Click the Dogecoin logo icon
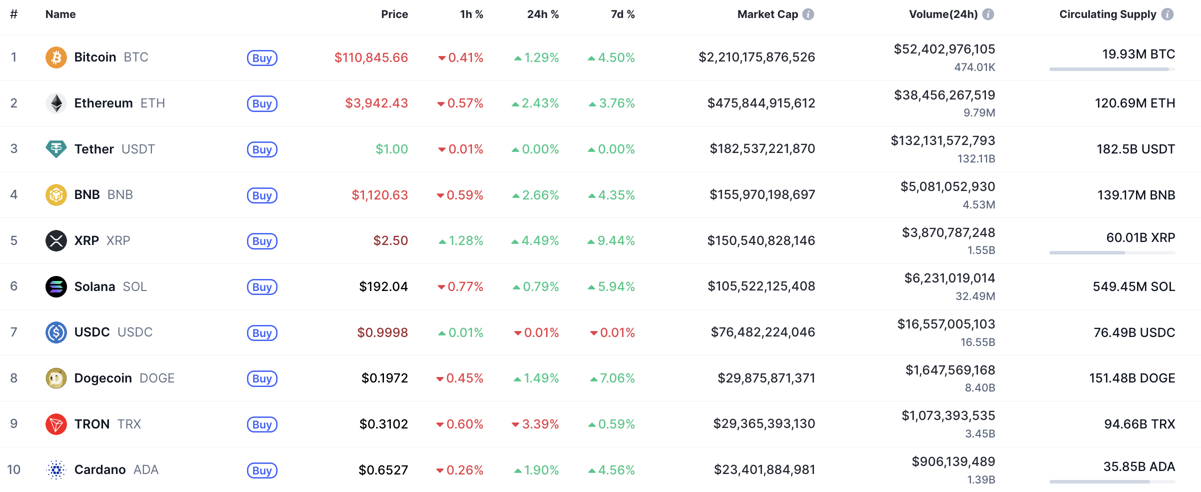Image resolution: width=1201 pixels, height=492 pixels. point(56,378)
